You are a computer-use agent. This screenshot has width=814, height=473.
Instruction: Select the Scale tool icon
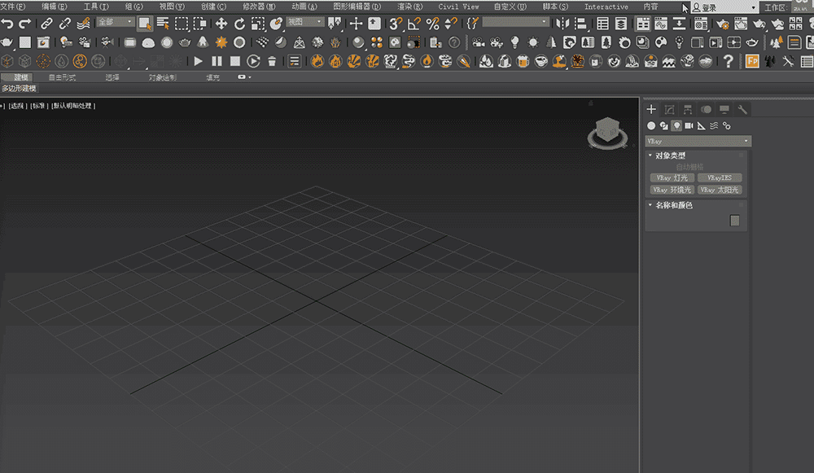click(x=258, y=24)
